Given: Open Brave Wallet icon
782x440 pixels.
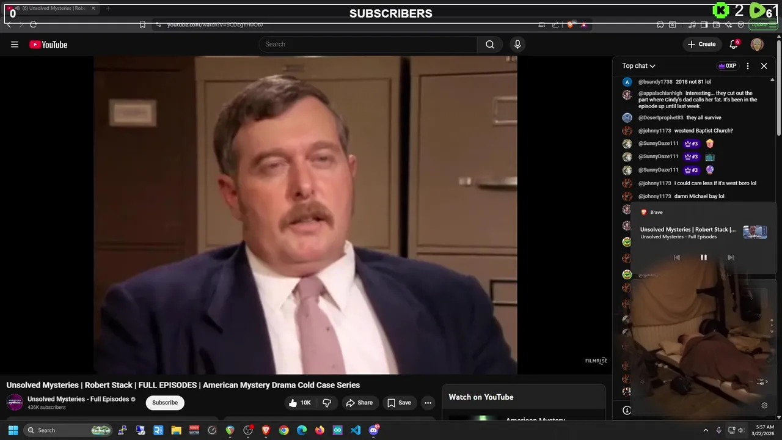Looking at the screenshot, I should pyautogui.click(x=717, y=24).
